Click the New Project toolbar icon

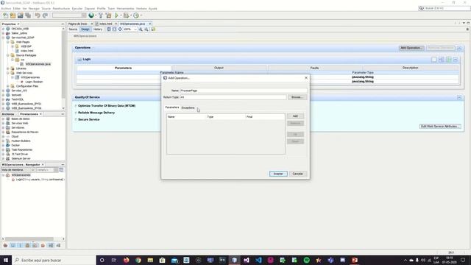[13, 15]
